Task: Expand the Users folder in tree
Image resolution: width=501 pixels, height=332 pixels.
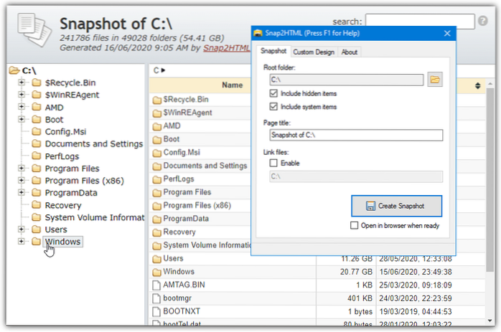Action: (22, 229)
